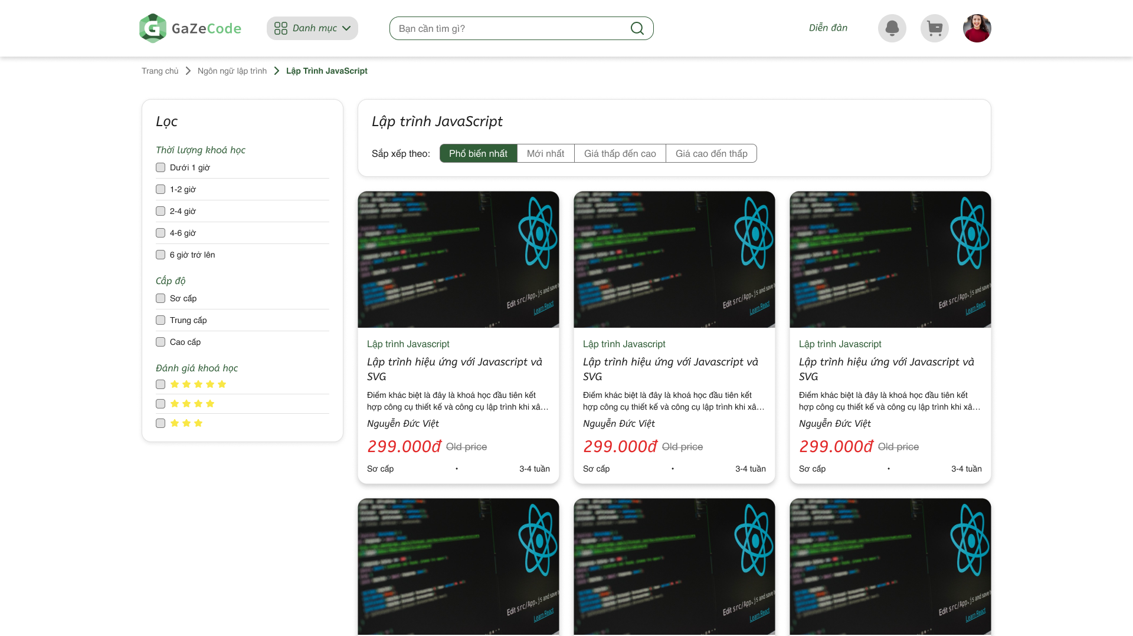Sort by 'Giá cao đến thấp'
1133x636 pixels.
[x=712, y=153]
